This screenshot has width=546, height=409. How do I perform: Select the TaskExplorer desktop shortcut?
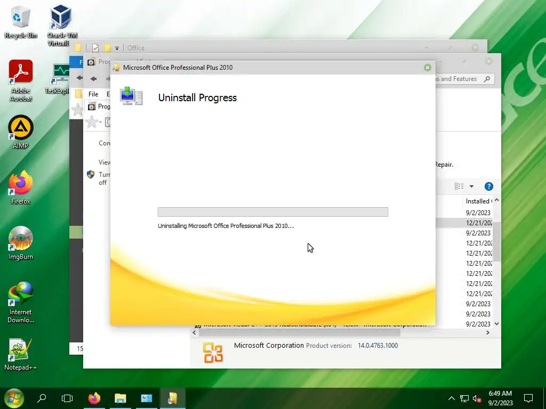point(58,79)
